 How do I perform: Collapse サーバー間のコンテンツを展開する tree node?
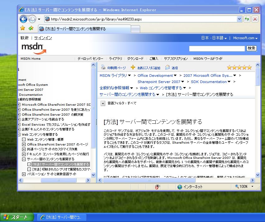(24, 159)
